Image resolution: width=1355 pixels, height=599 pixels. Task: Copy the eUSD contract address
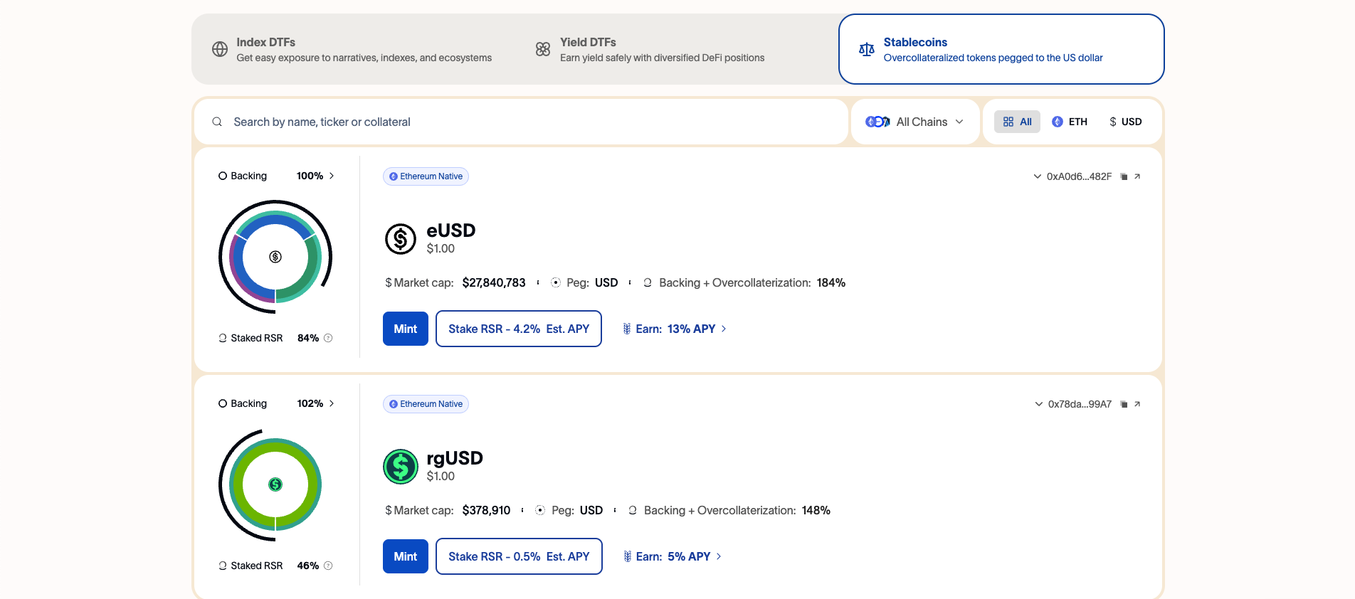[x=1124, y=176]
